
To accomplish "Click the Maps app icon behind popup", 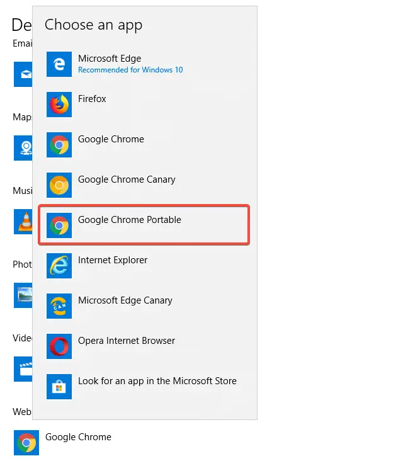I will point(23,148).
